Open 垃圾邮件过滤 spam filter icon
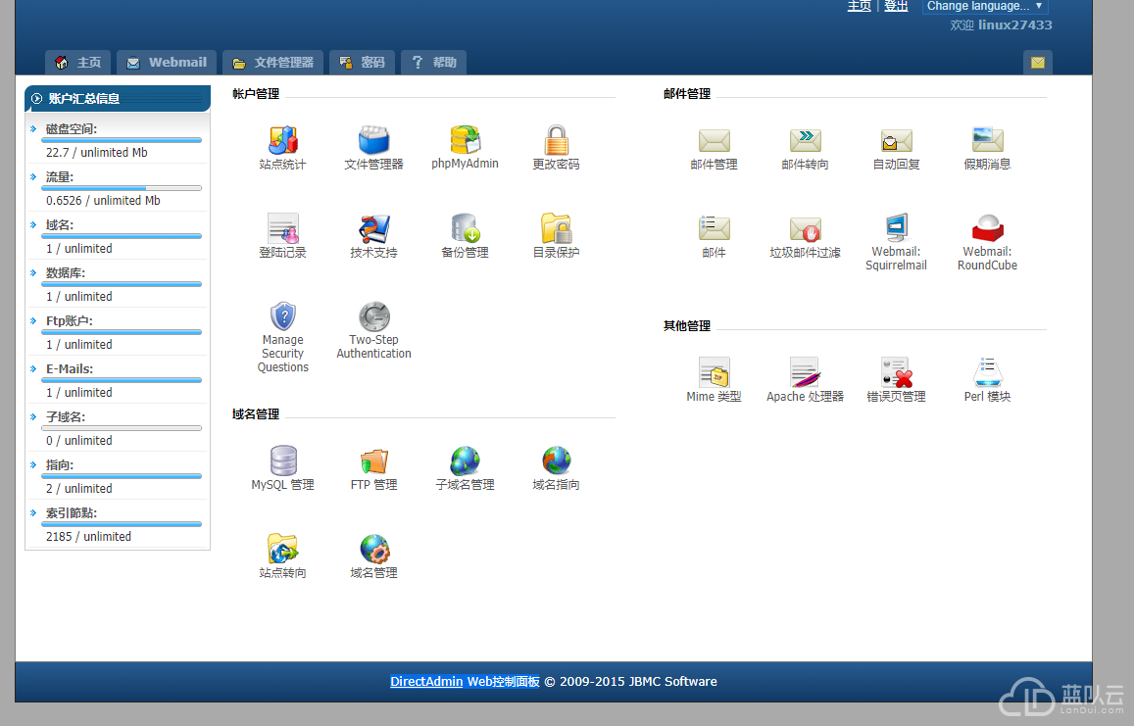The height and width of the screenshot is (726, 1134). (805, 229)
